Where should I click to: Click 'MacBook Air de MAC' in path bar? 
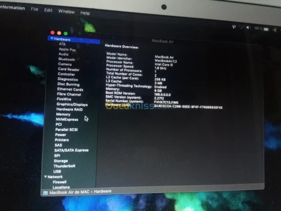69,192
